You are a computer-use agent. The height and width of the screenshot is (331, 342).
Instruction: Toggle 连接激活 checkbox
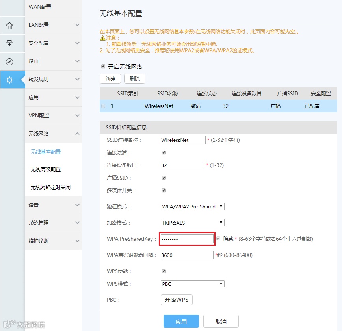coord(164,152)
